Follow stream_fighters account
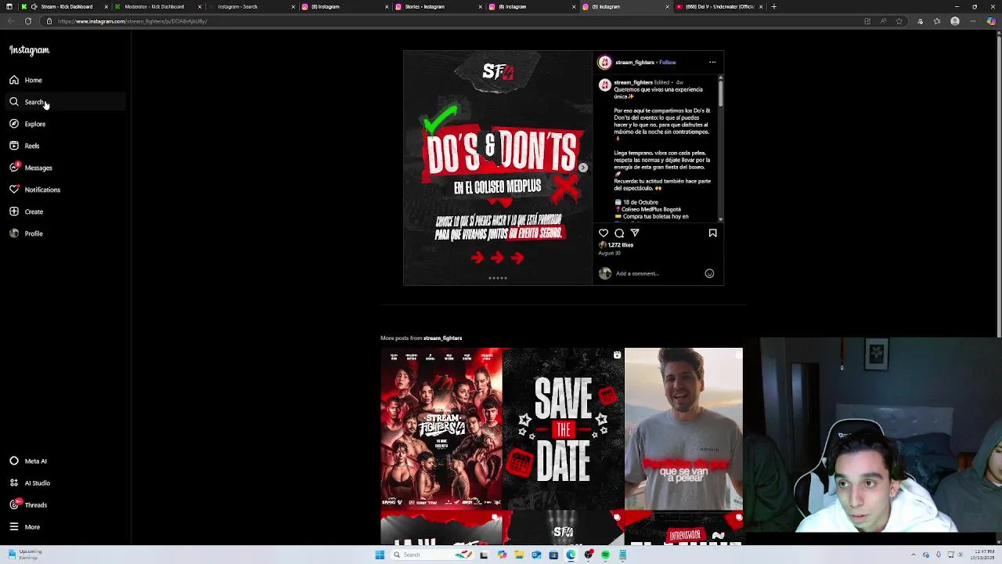Viewport: 1002px width, 564px height. pyautogui.click(x=668, y=62)
